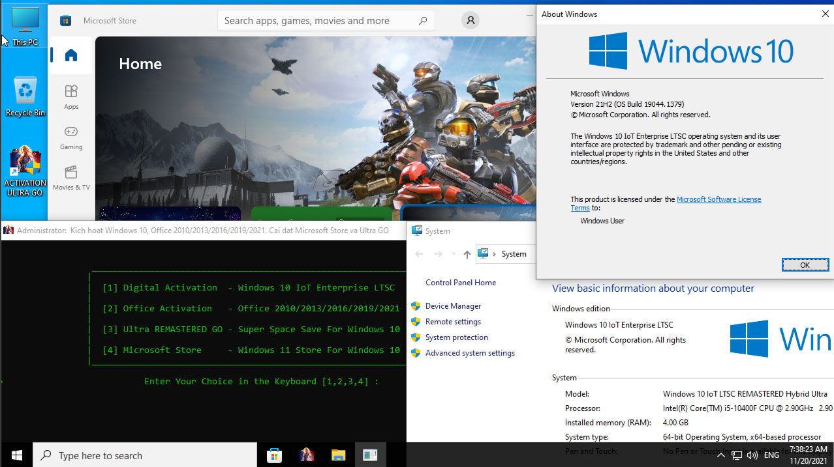The width and height of the screenshot is (834, 467).
Task: Click Windows 10 IoT Enterprise LTSC edition text
Action: point(619,325)
